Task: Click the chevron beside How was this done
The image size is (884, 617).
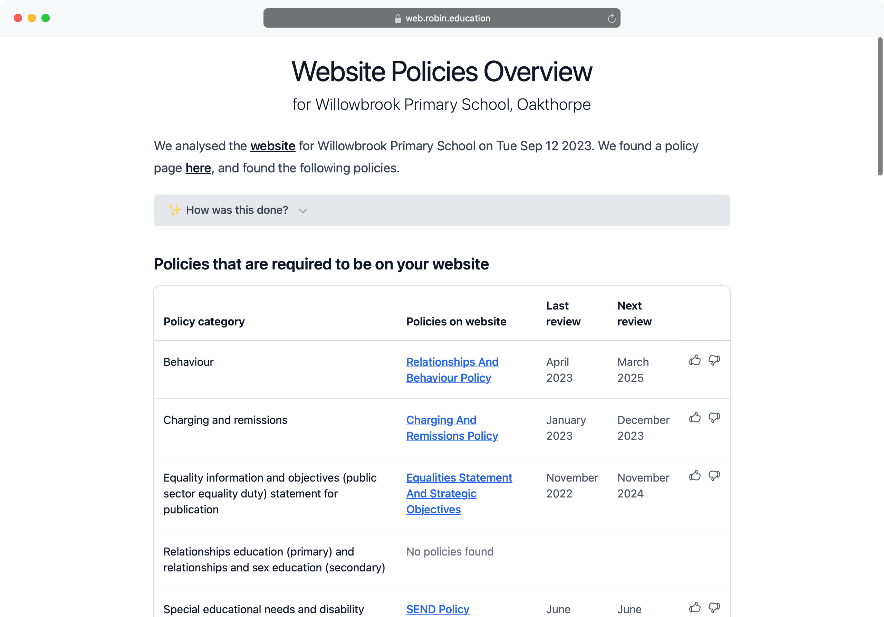Action: click(302, 211)
